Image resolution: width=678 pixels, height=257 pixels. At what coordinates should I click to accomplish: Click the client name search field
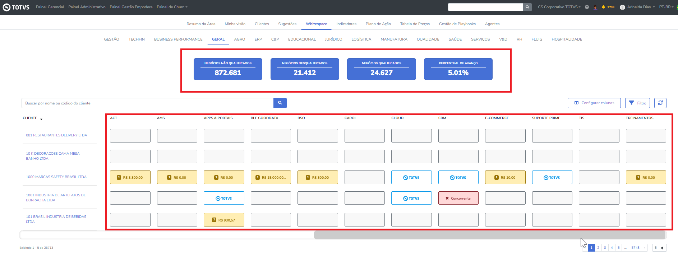coord(148,103)
